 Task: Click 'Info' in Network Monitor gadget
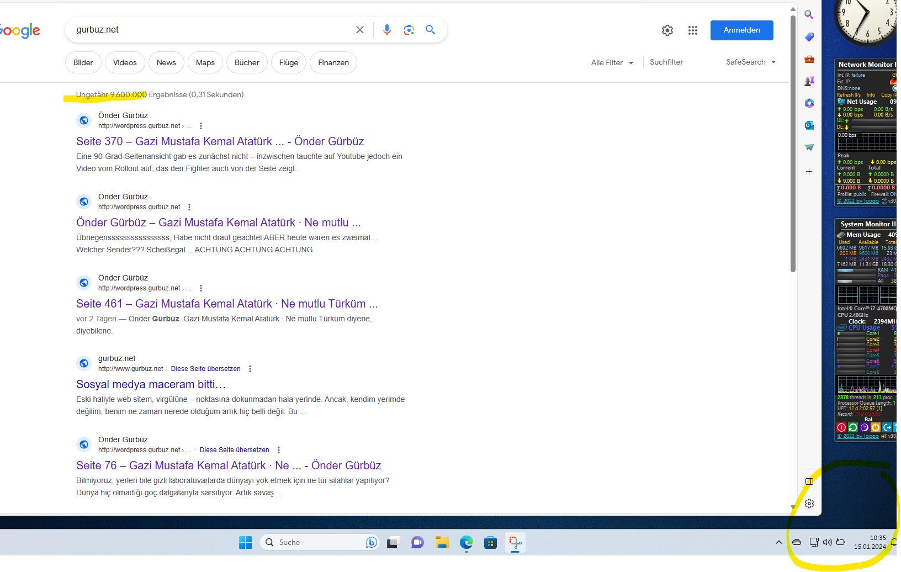click(x=871, y=95)
